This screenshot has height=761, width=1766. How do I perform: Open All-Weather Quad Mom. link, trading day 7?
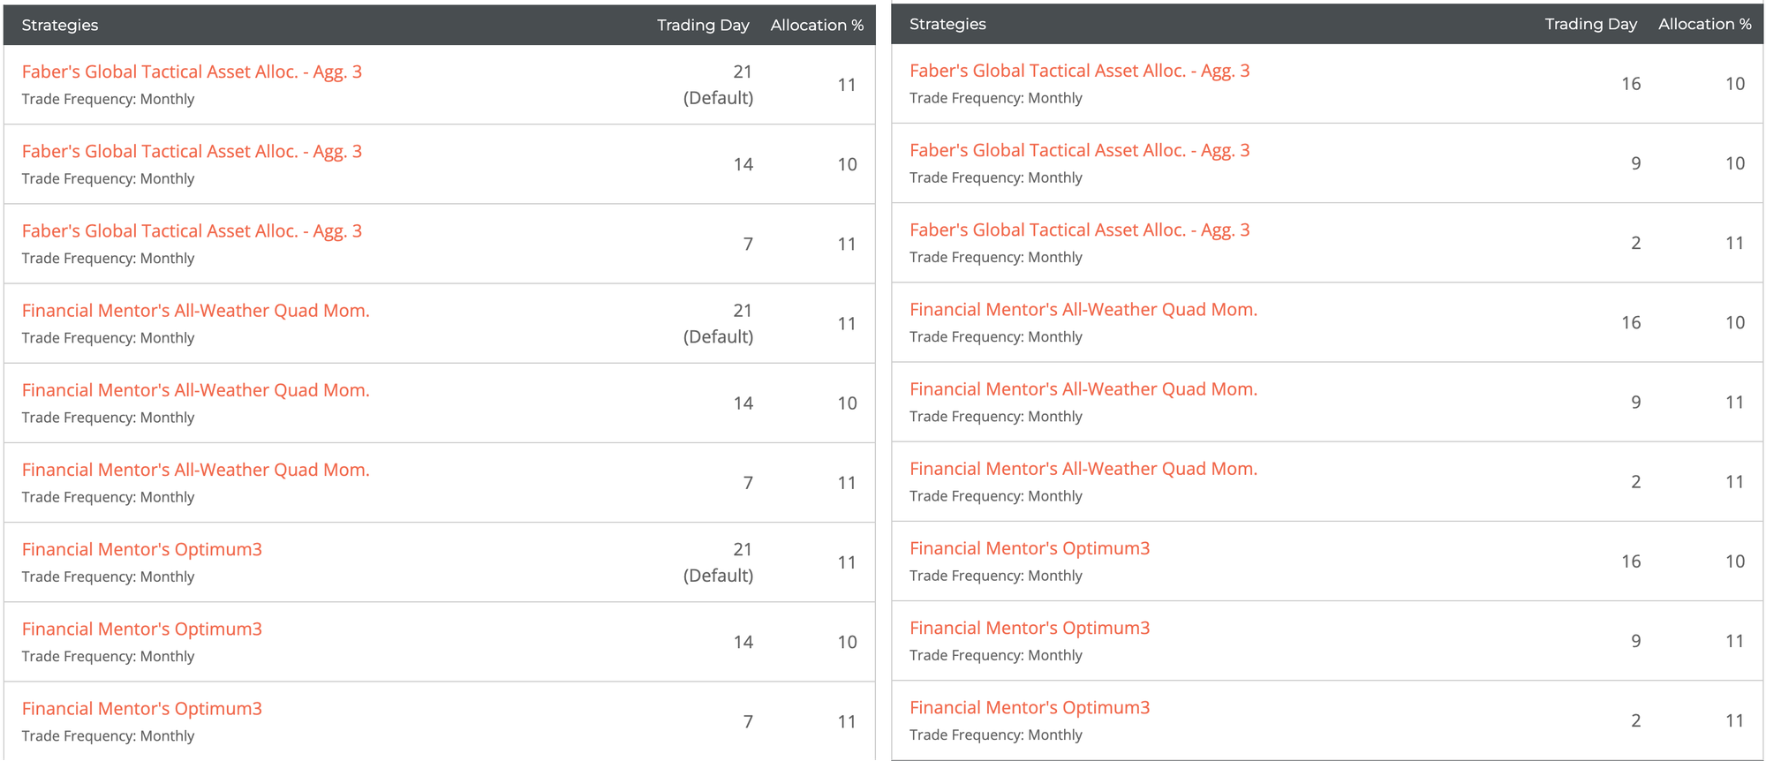click(195, 470)
